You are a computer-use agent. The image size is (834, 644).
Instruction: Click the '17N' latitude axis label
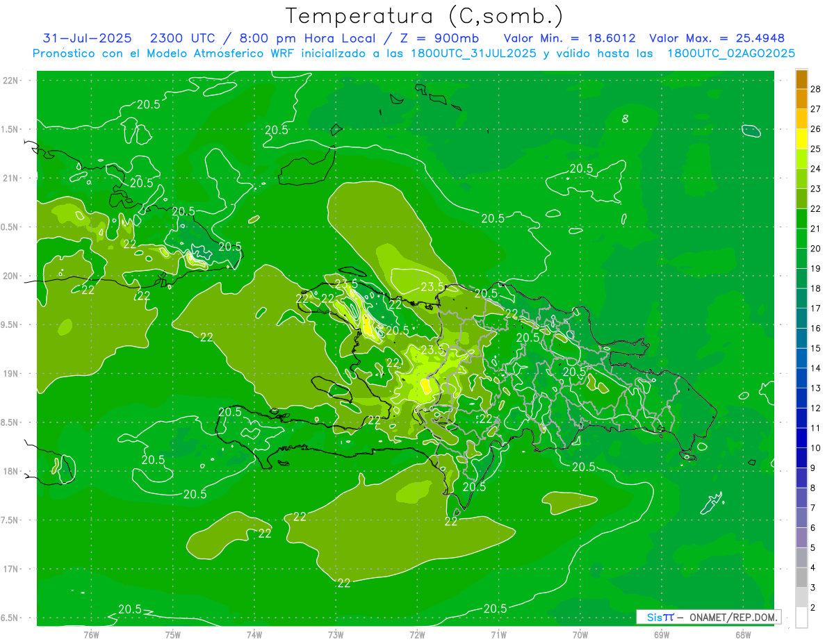pyautogui.click(x=10, y=569)
